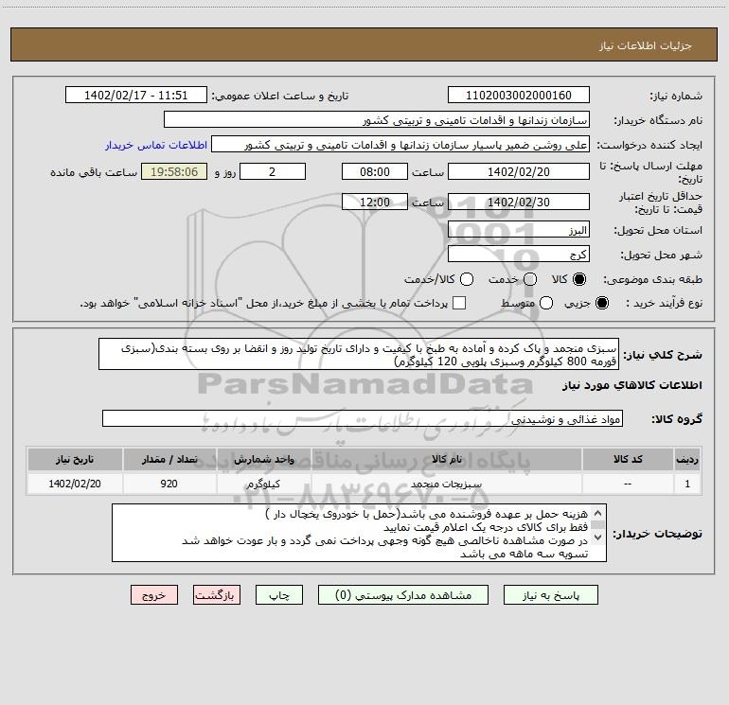Click the general need description text box
The width and height of the screenshot is (729, 705).
359,354
